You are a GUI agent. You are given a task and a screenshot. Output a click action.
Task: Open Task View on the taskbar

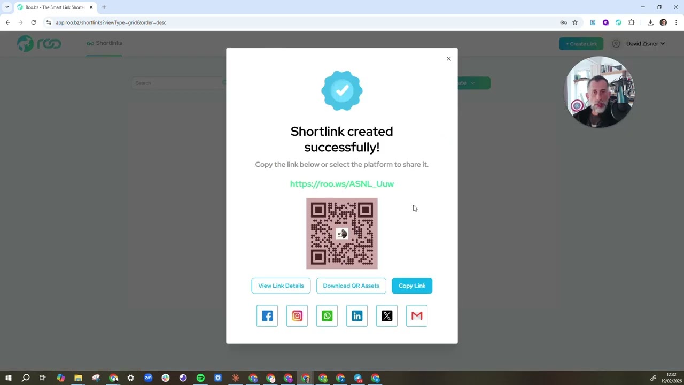pyautogui.click(x=43, y=378)
